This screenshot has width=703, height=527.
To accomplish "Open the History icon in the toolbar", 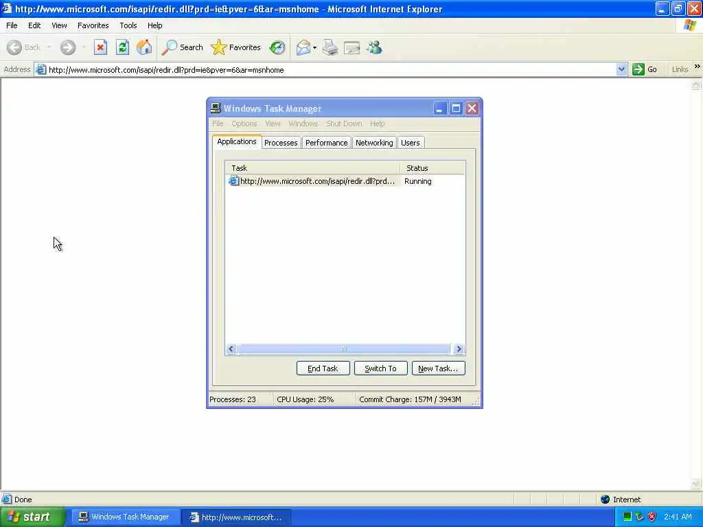I will click(277, 47).
